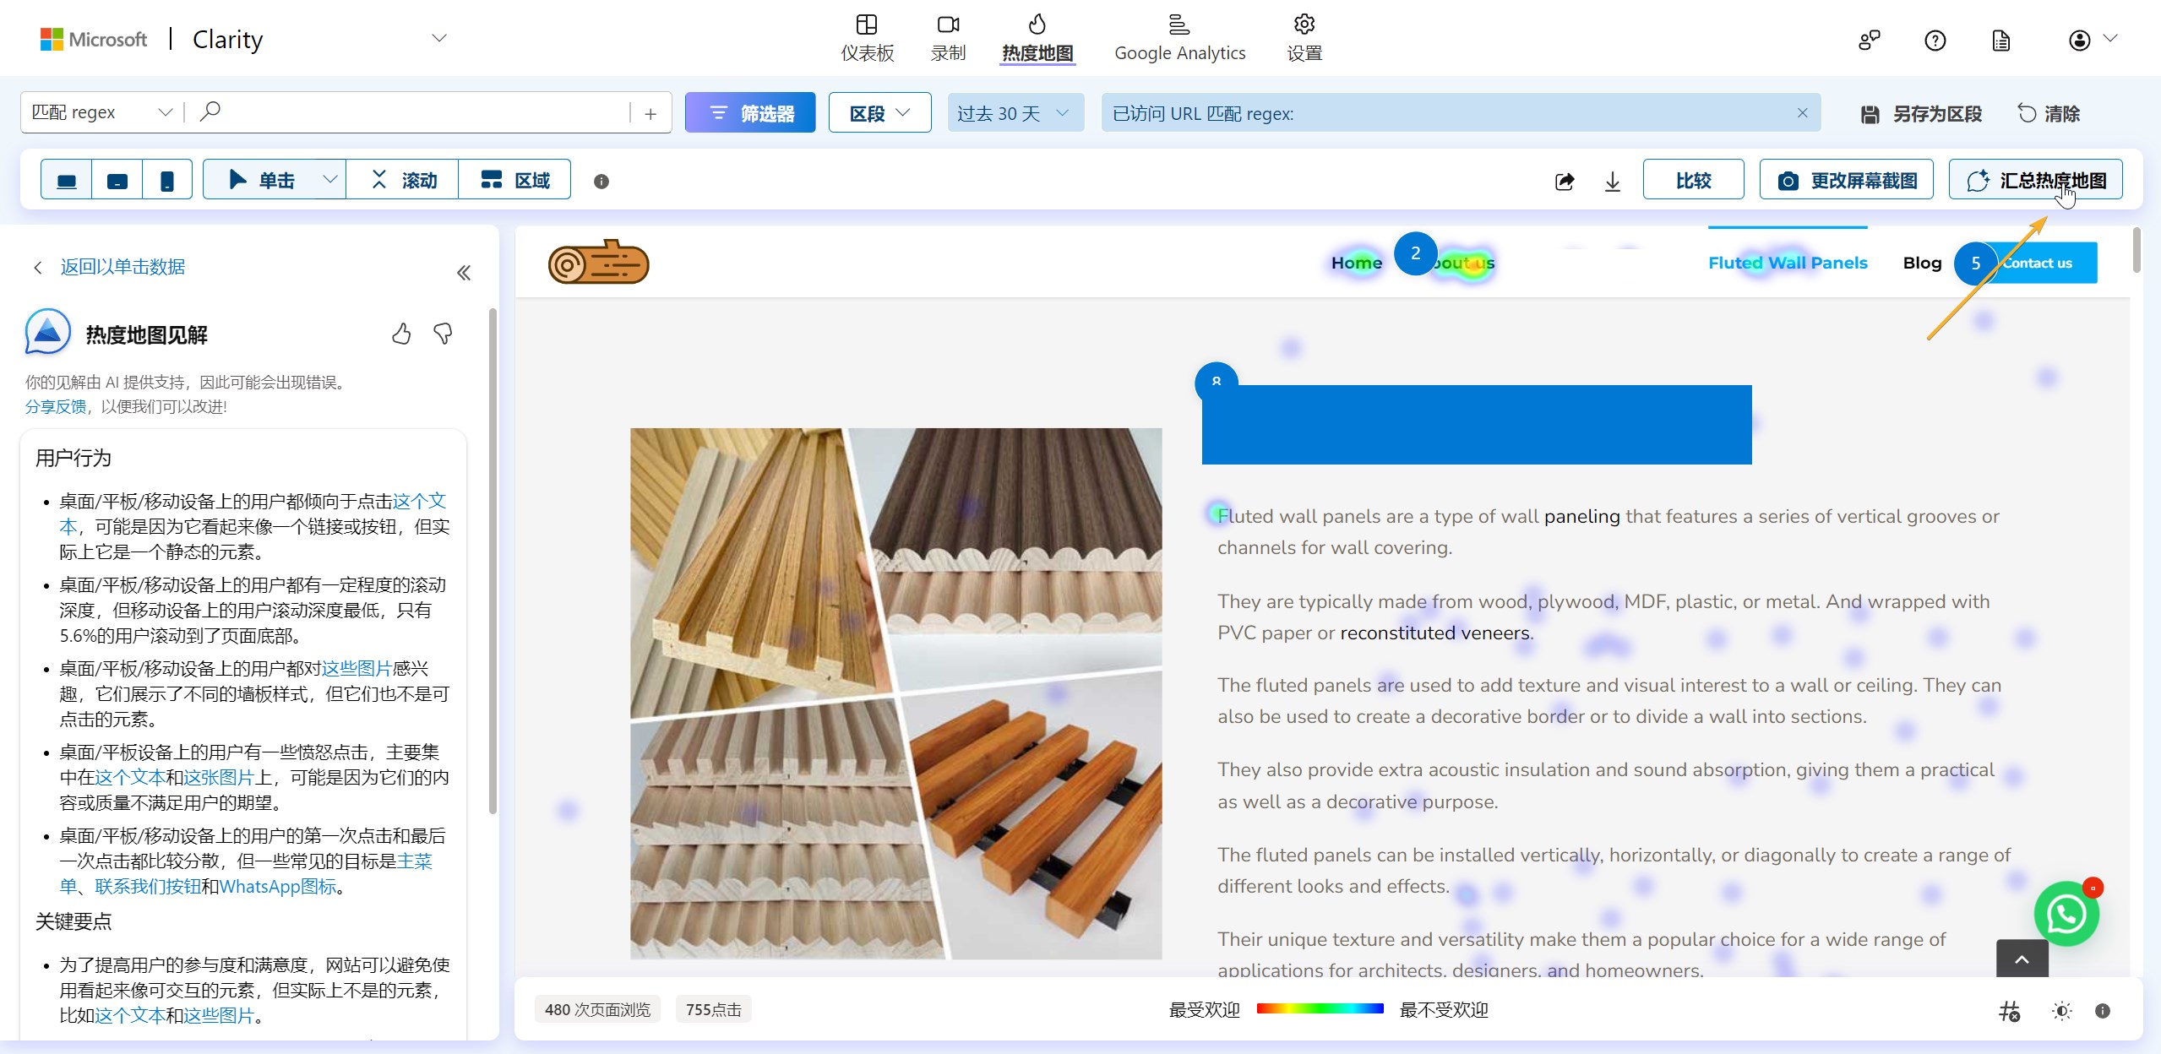Click the share heatmap icon
2161x1054 pixels.
click(x=1564, y=181)
